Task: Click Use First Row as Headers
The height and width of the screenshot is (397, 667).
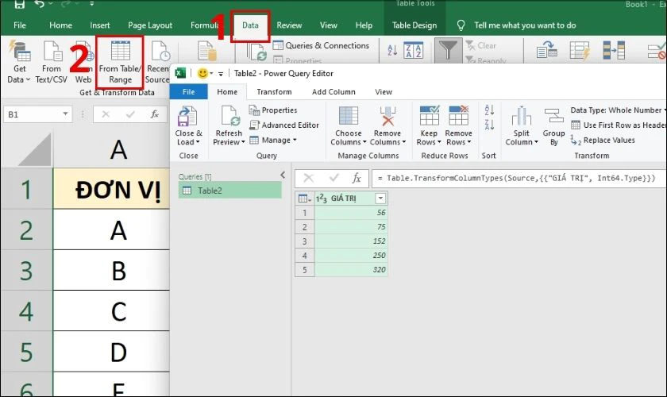Action: coord(618,125)
